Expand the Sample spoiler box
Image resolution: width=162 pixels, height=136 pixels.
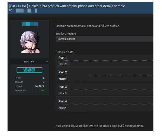(104, 39)
